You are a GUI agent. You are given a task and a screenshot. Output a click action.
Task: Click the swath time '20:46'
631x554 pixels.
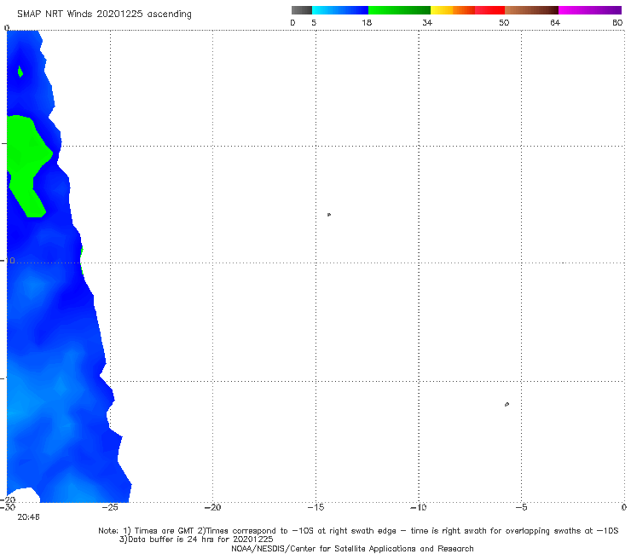coord(29,517)
